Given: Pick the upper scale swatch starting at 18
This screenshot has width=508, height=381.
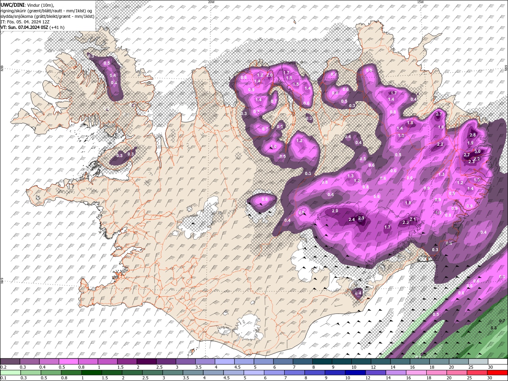Looking at the screenshot, I should [x=439, y=362].
